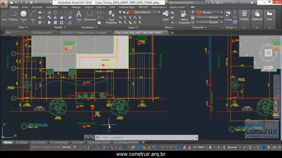Toggle ortho mode in status bar

pos(99,147)
